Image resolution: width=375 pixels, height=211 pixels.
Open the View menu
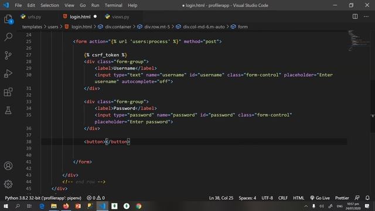69,5
